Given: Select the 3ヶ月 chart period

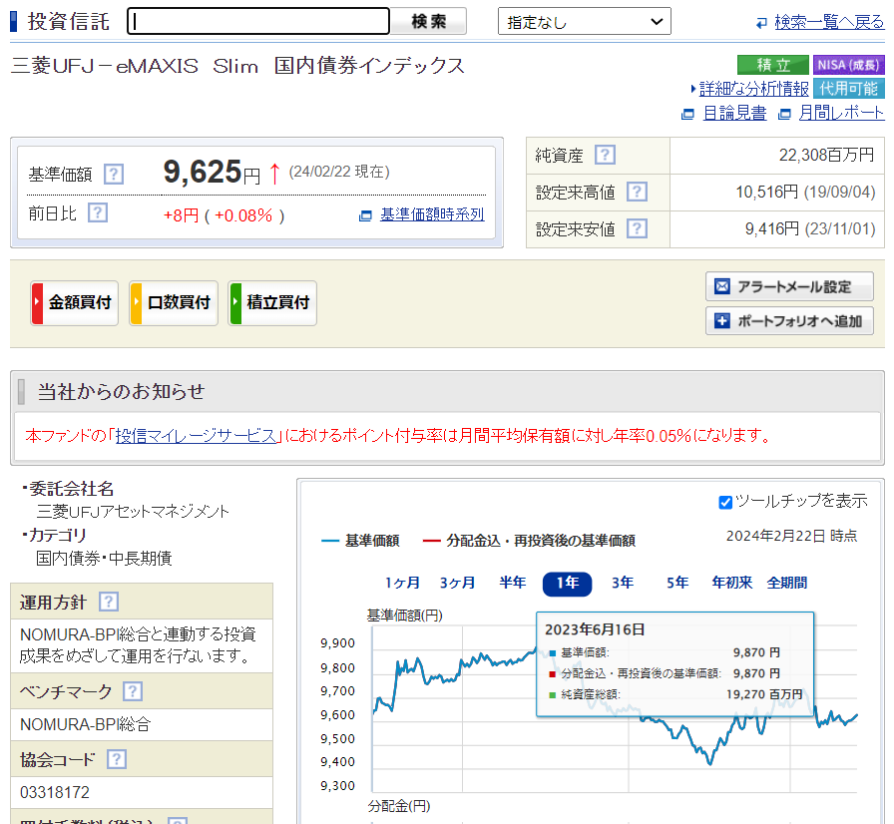Looking at the screenshot, I should coord(457,583).
